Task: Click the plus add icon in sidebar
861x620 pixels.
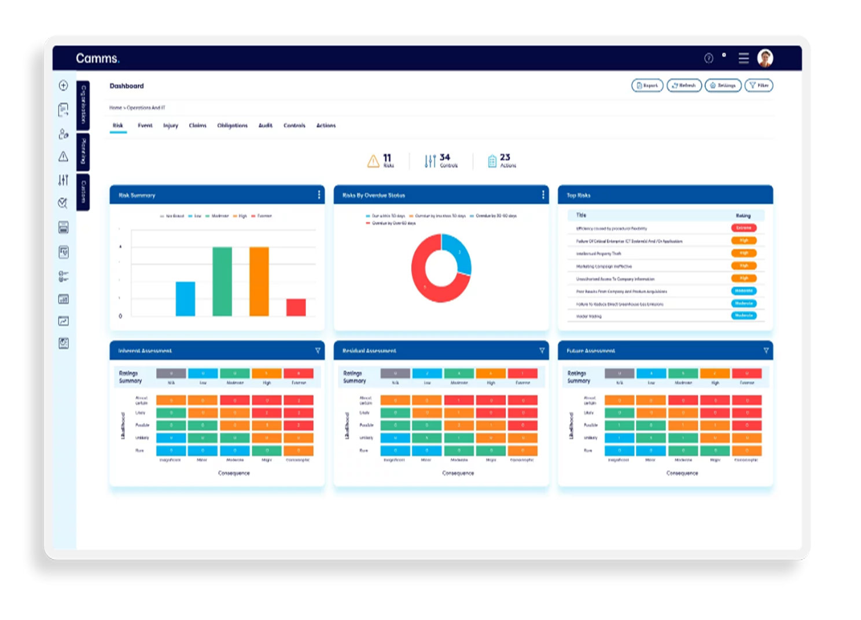Action: (x=64, y=86)
